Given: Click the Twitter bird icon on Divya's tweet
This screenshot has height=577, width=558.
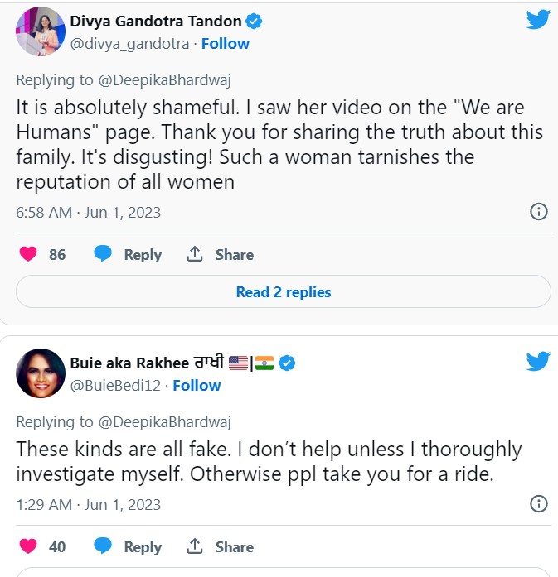Looking at the screenshot, I should coord(538,20).
